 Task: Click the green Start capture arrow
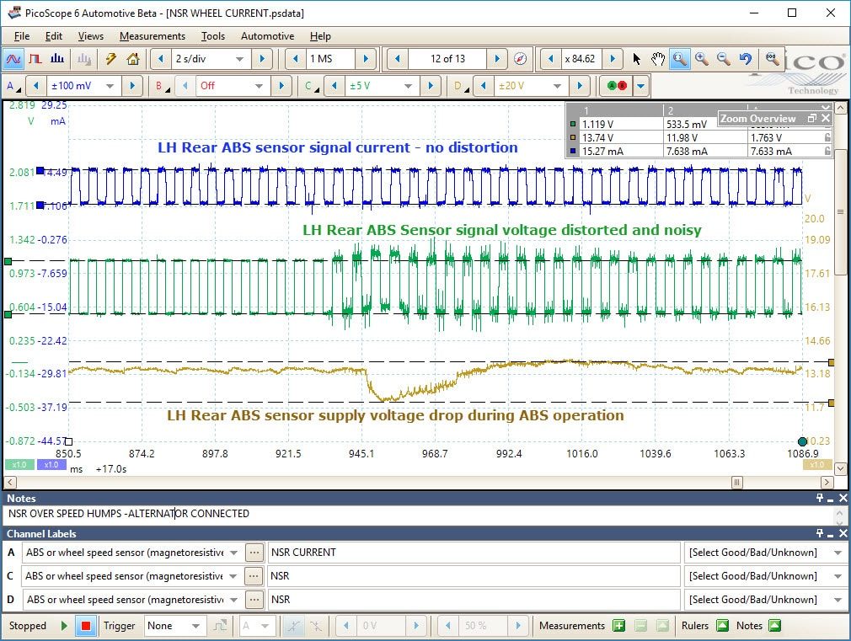click(x=64, y=626)
